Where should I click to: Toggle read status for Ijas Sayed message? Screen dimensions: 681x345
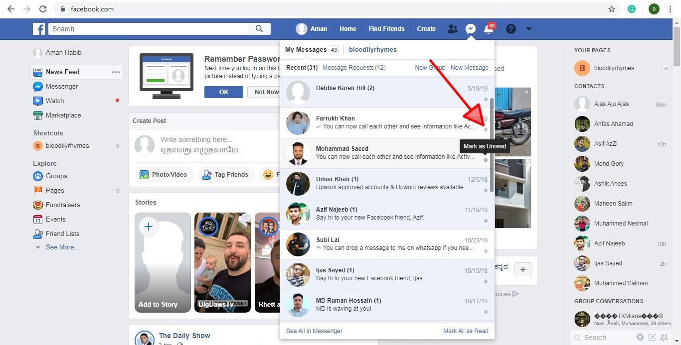486,282
